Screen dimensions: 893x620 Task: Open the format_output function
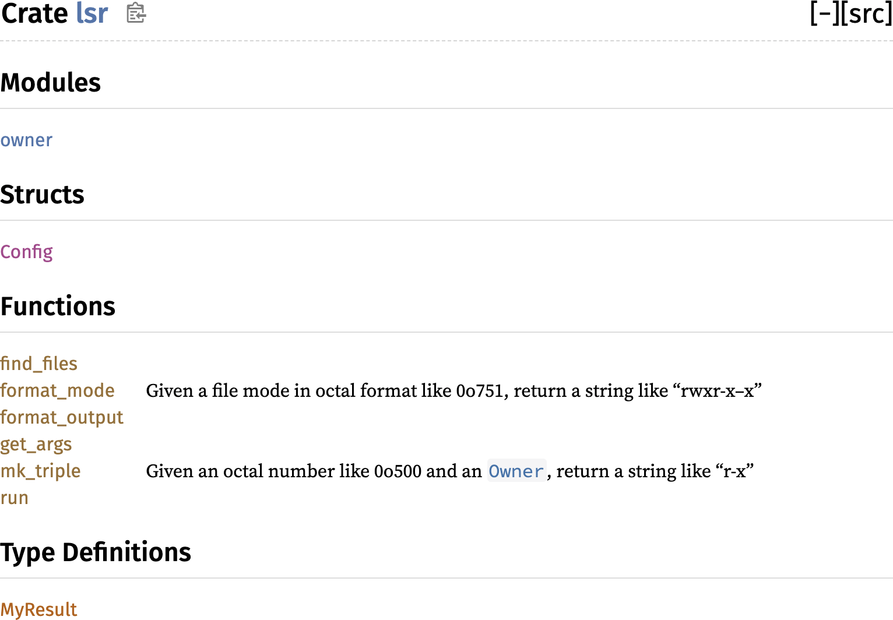point(62,418)
